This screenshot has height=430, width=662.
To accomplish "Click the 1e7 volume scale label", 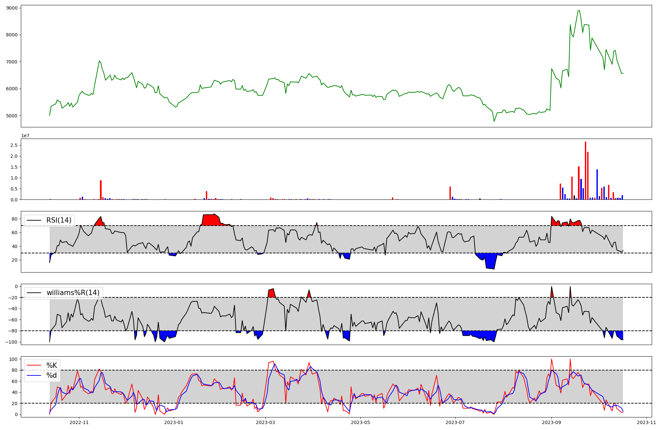I will (25, 136).
